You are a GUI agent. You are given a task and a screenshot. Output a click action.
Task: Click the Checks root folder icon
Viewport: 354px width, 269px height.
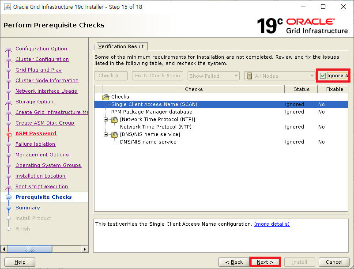click(x=105, y=97)
